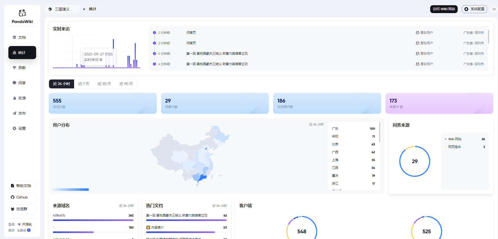The image size is (498, 239).
Task: Click the 重庆 19 region row
Action: click(353, 176)
